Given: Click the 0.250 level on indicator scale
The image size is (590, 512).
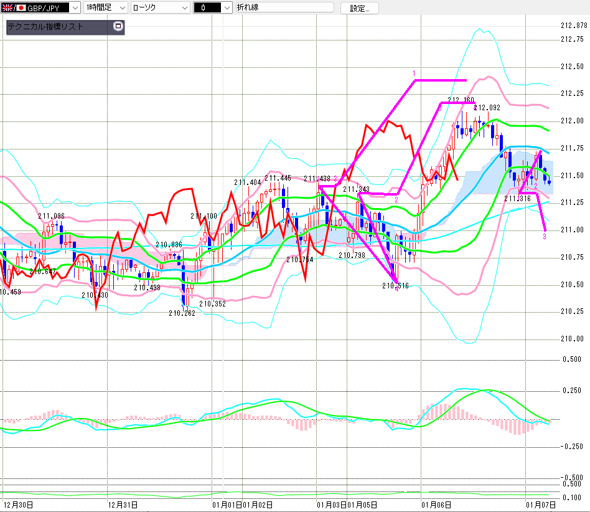Looking at the screenshot, I should 572,390.
